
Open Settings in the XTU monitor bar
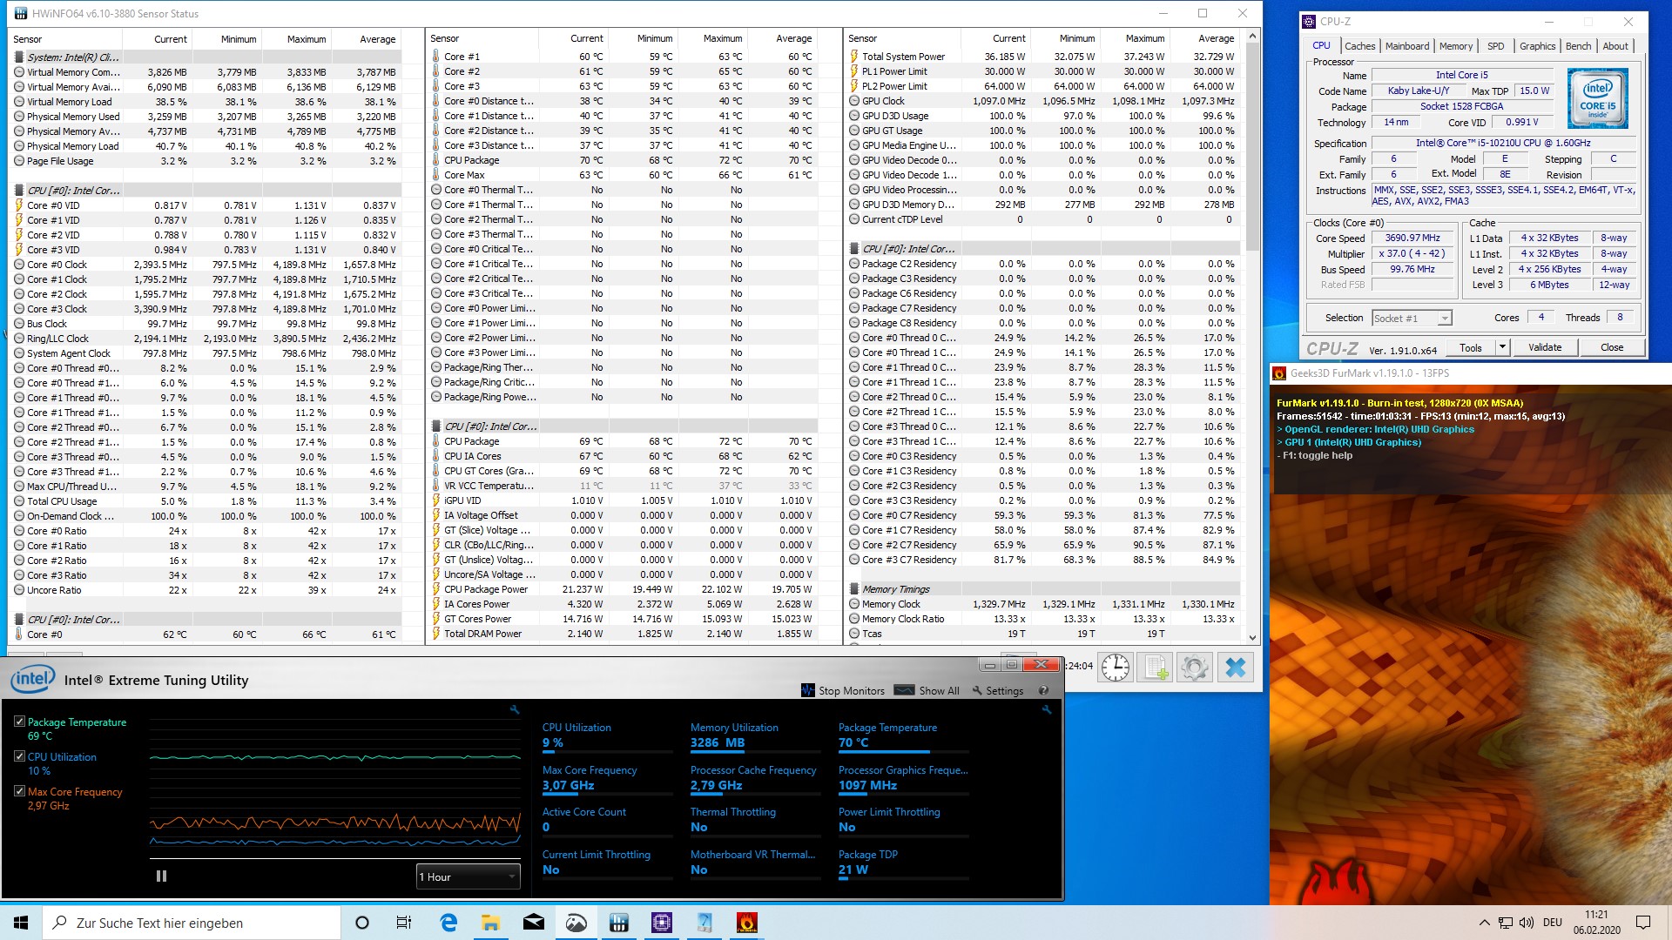pyautogui.click(x=998, y=690)
